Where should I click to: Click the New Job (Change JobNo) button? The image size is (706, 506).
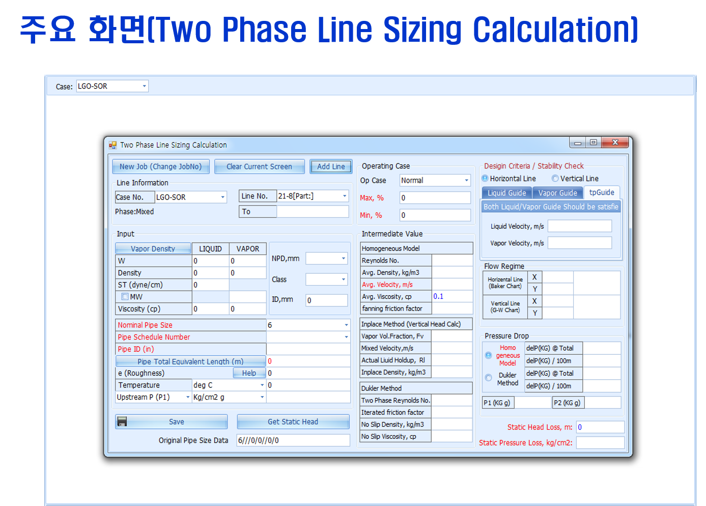coord(160,166)
